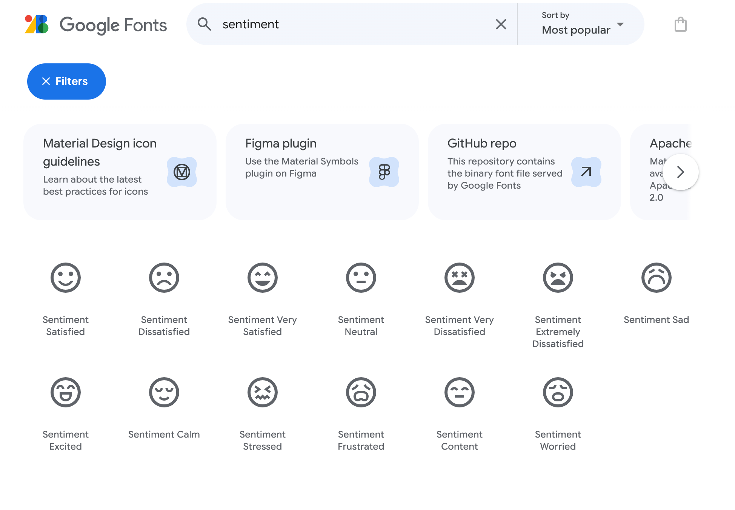Click the Sentiment Extremely Dissatisfied icon
Screen dimensions: 735x510
tap(558, 278)
